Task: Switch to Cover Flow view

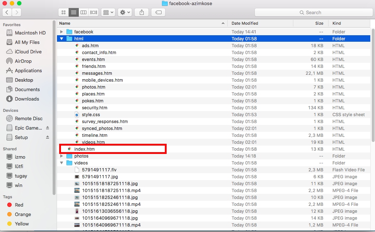Action: pos(94,12)
